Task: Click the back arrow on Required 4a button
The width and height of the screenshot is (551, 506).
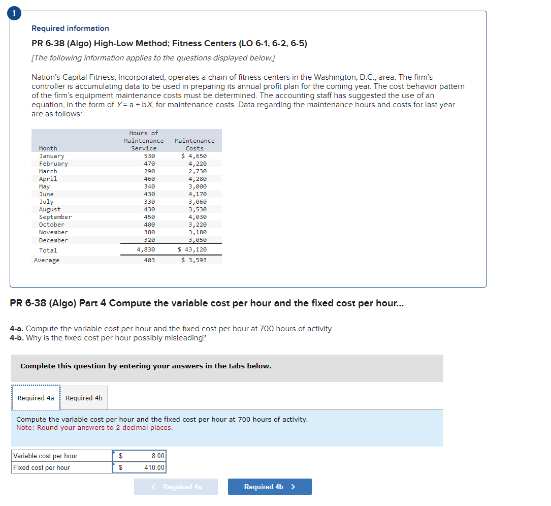Action: (x=153, y=486)
